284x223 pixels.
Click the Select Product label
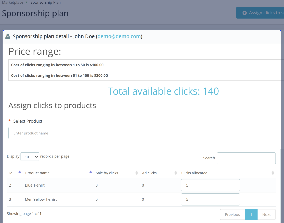[28, 121]
